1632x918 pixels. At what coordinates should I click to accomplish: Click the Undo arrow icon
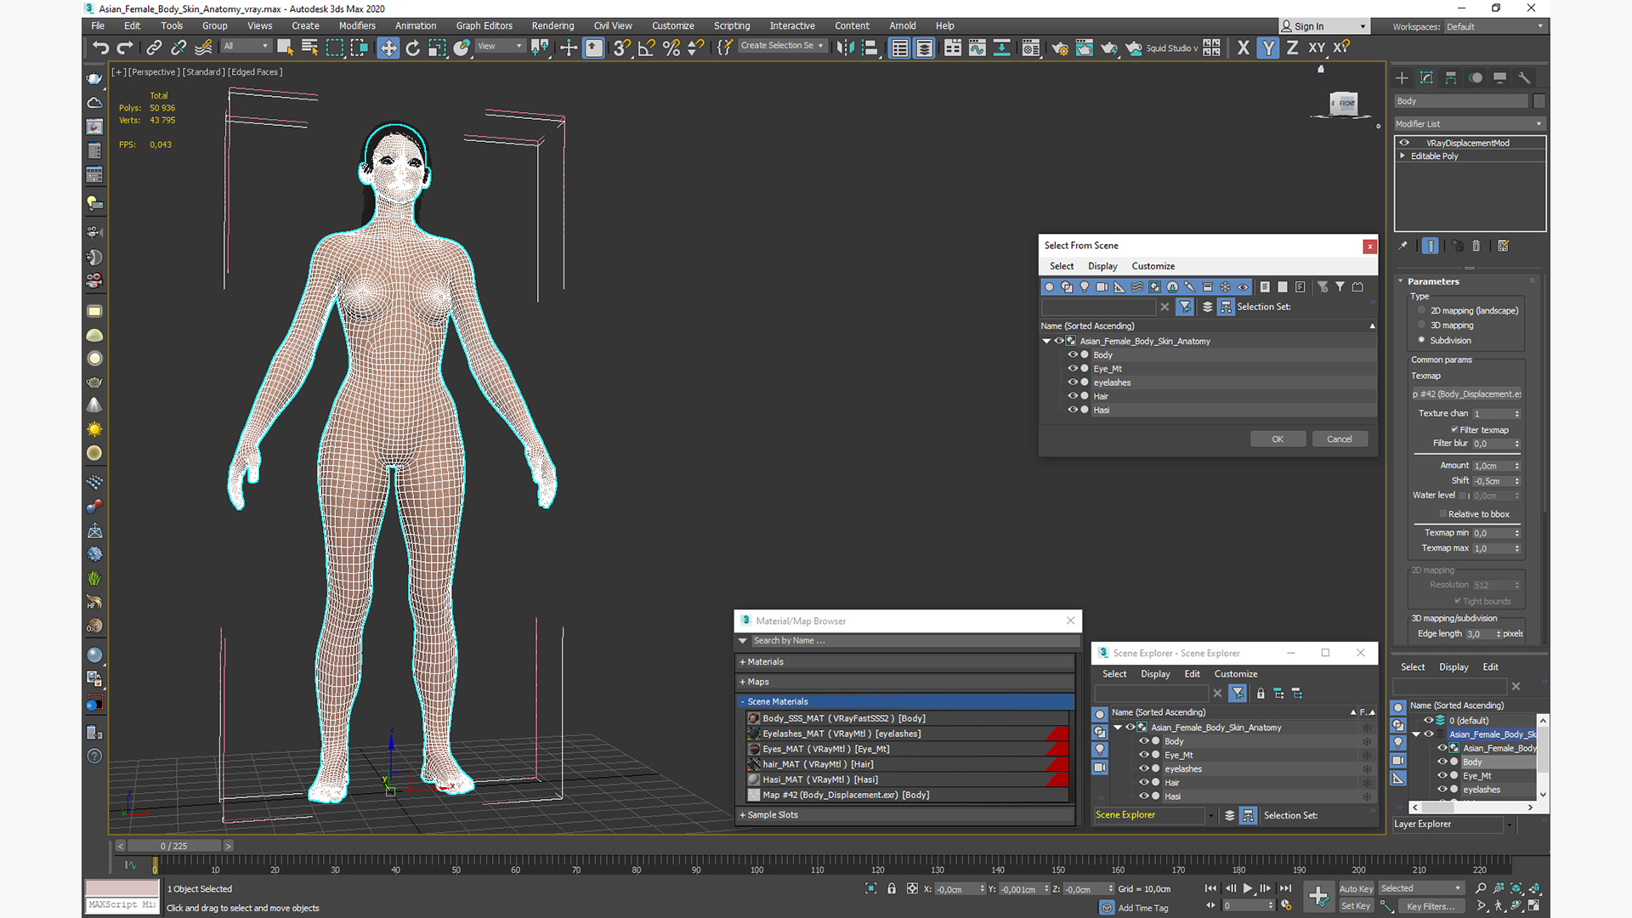pyautogui.click(x=101, y=48)
